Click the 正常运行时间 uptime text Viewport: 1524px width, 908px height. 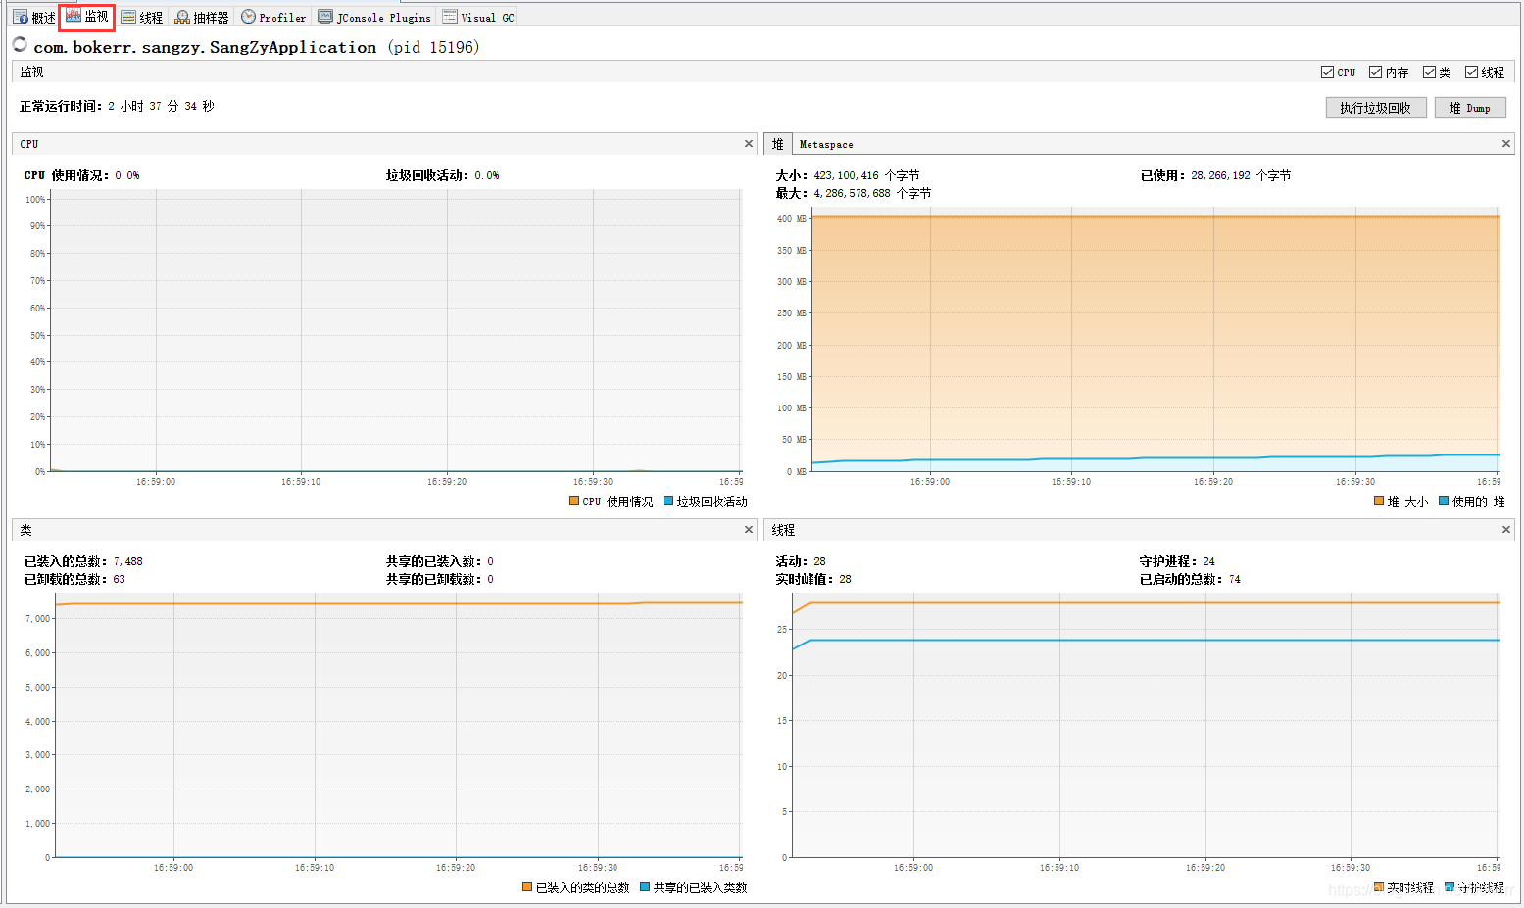(x=117, y=106)
